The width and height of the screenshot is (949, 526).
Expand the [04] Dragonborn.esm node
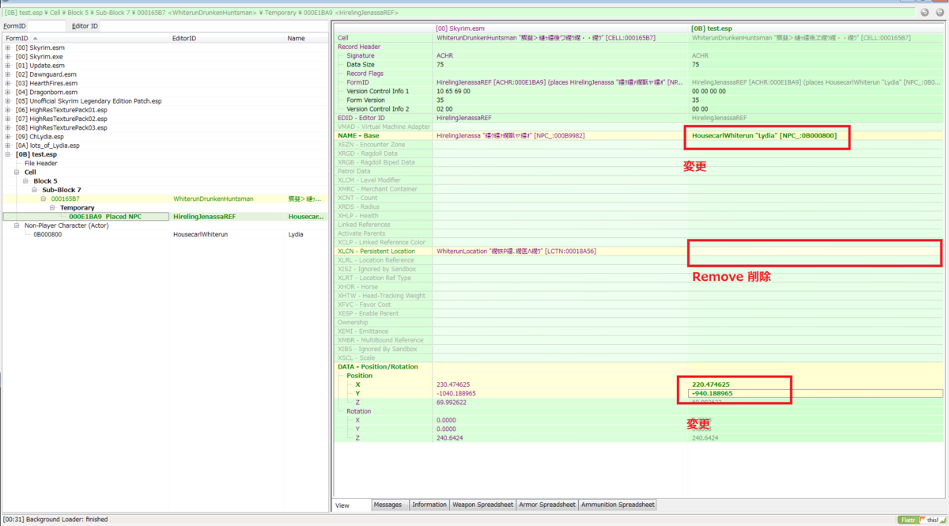pyautogui.click(x=8, y=92)
